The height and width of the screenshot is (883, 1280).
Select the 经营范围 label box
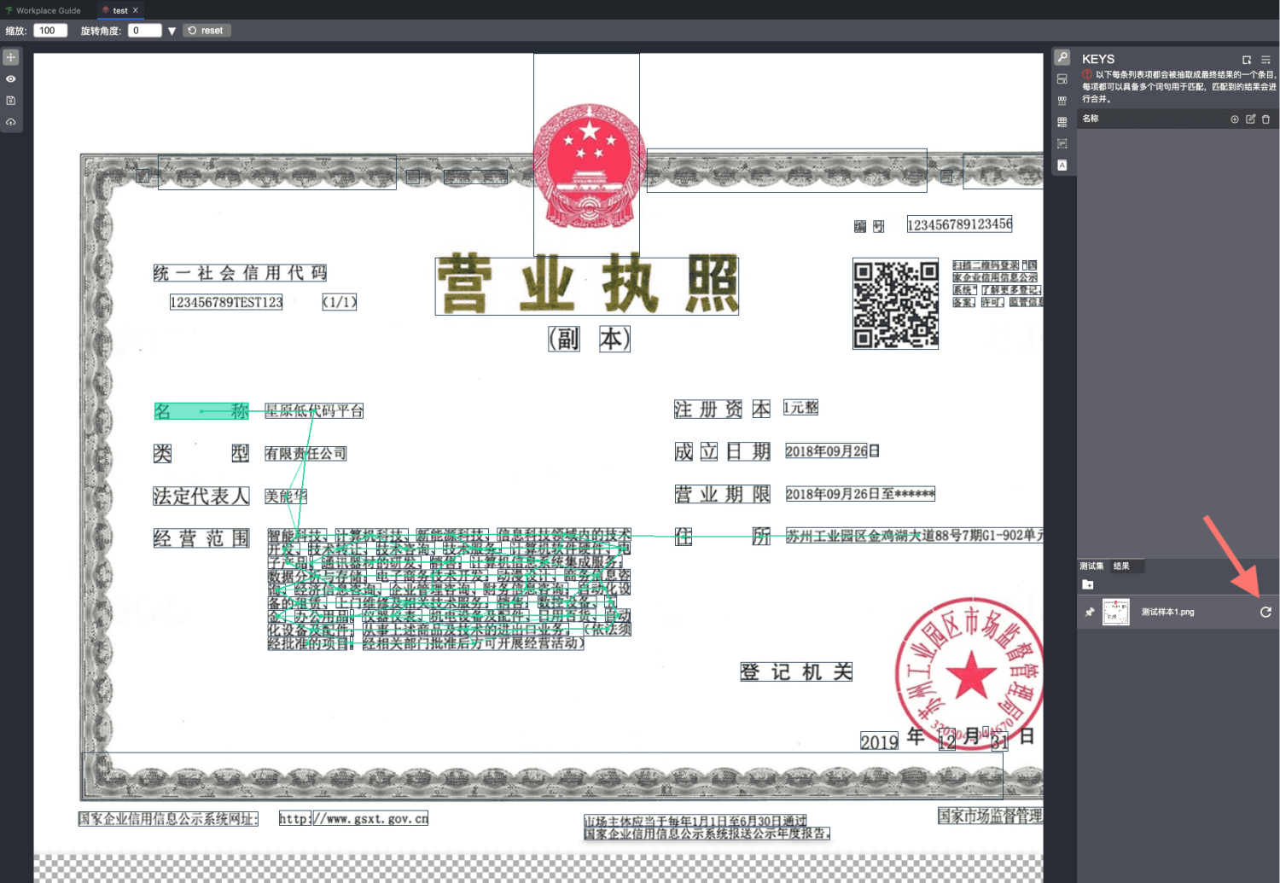pos(201,538)
